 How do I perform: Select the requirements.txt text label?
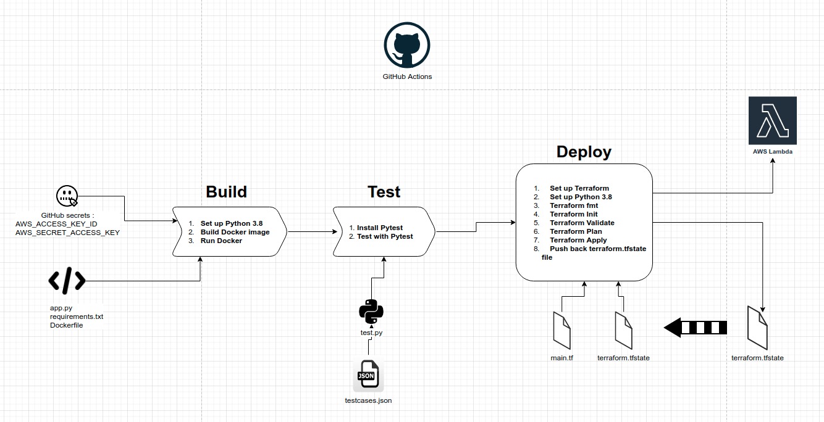(77, 316)
